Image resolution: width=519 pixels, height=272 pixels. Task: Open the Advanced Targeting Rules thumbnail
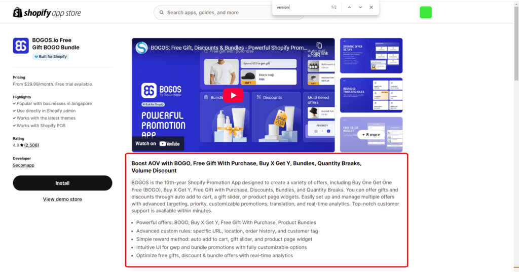point(372,95)
